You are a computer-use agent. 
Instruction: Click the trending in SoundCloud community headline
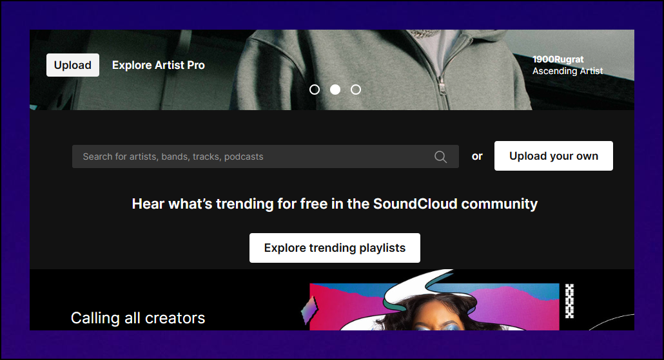pyautogui.click(x=335, y=204)
